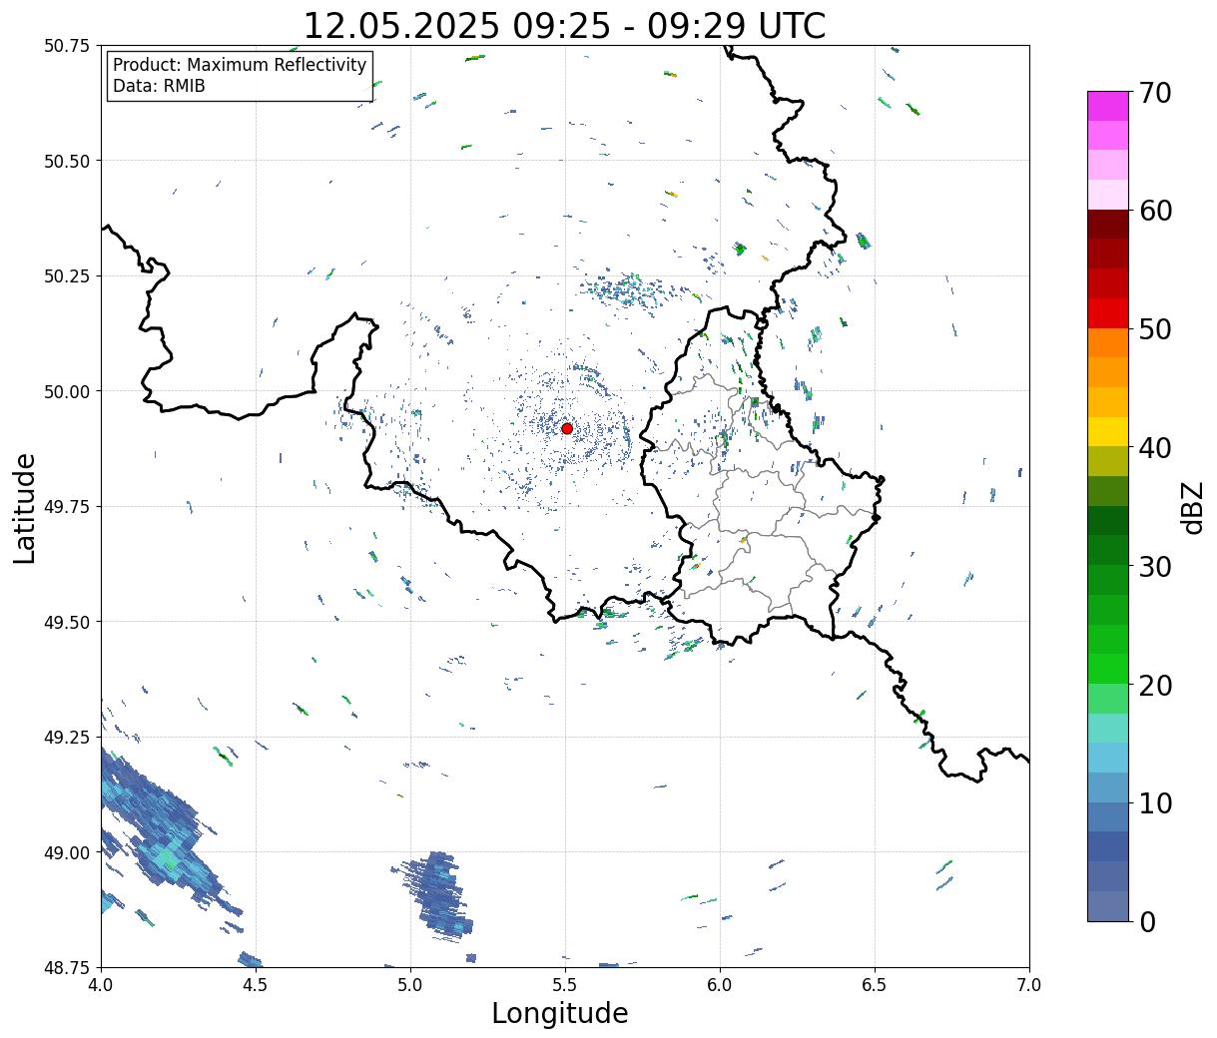The width and height of the screenshot is (1217, 1038).
Task: Click the turquoise swatch between 10 and 20
Action: tap(1108, 728)
